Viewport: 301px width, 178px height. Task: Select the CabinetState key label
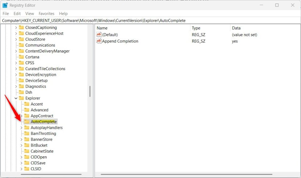click(x=42, y=151)
